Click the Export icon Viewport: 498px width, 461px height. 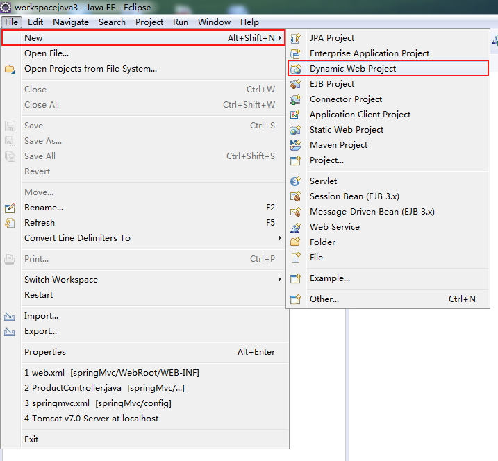pyautogui.click(x=10, y=331)
